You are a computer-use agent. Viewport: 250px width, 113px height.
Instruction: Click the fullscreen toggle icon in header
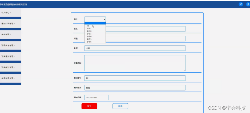point(241,4)
